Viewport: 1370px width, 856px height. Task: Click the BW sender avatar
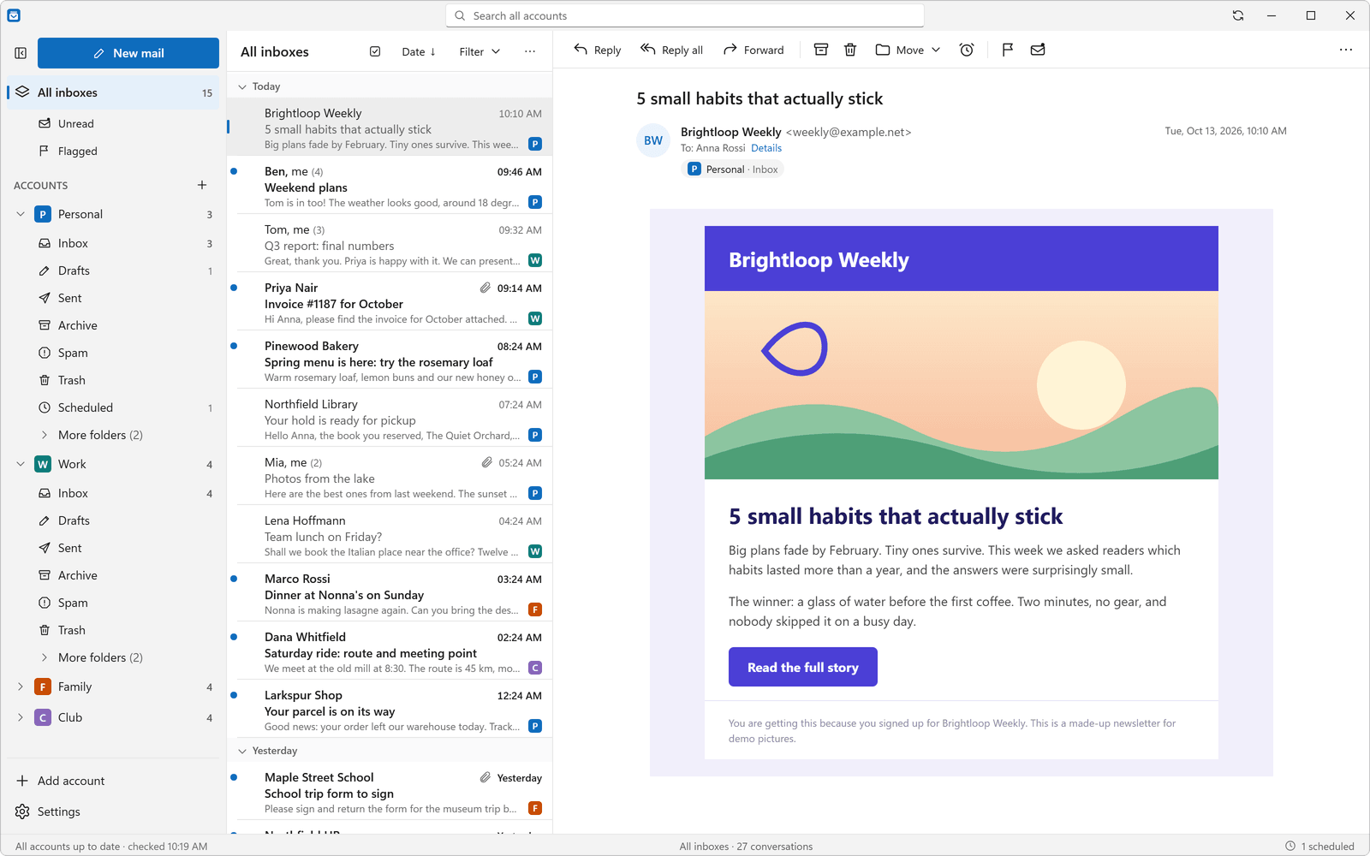click(653, 140)
